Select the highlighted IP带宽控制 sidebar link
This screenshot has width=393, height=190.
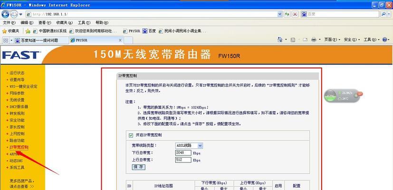[x=19, y=147]
